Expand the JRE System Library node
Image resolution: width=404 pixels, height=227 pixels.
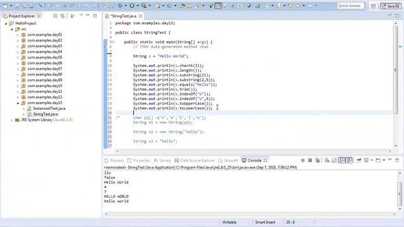(12, 120)
